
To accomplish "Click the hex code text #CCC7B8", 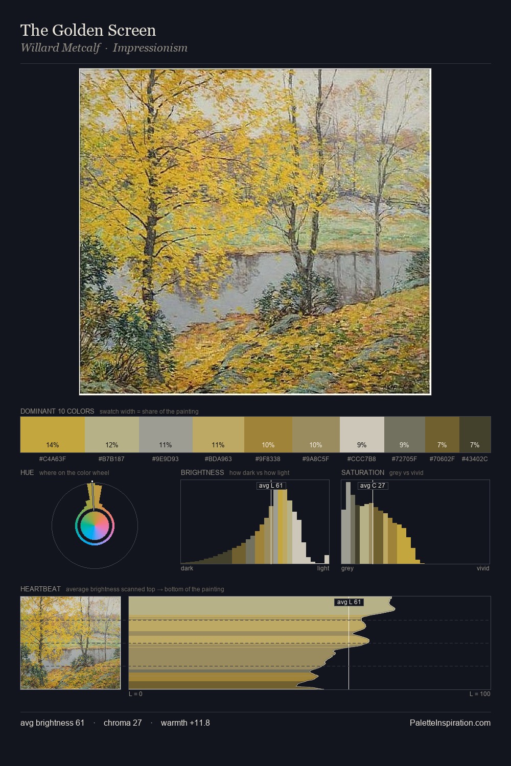I will coord(362,459).
